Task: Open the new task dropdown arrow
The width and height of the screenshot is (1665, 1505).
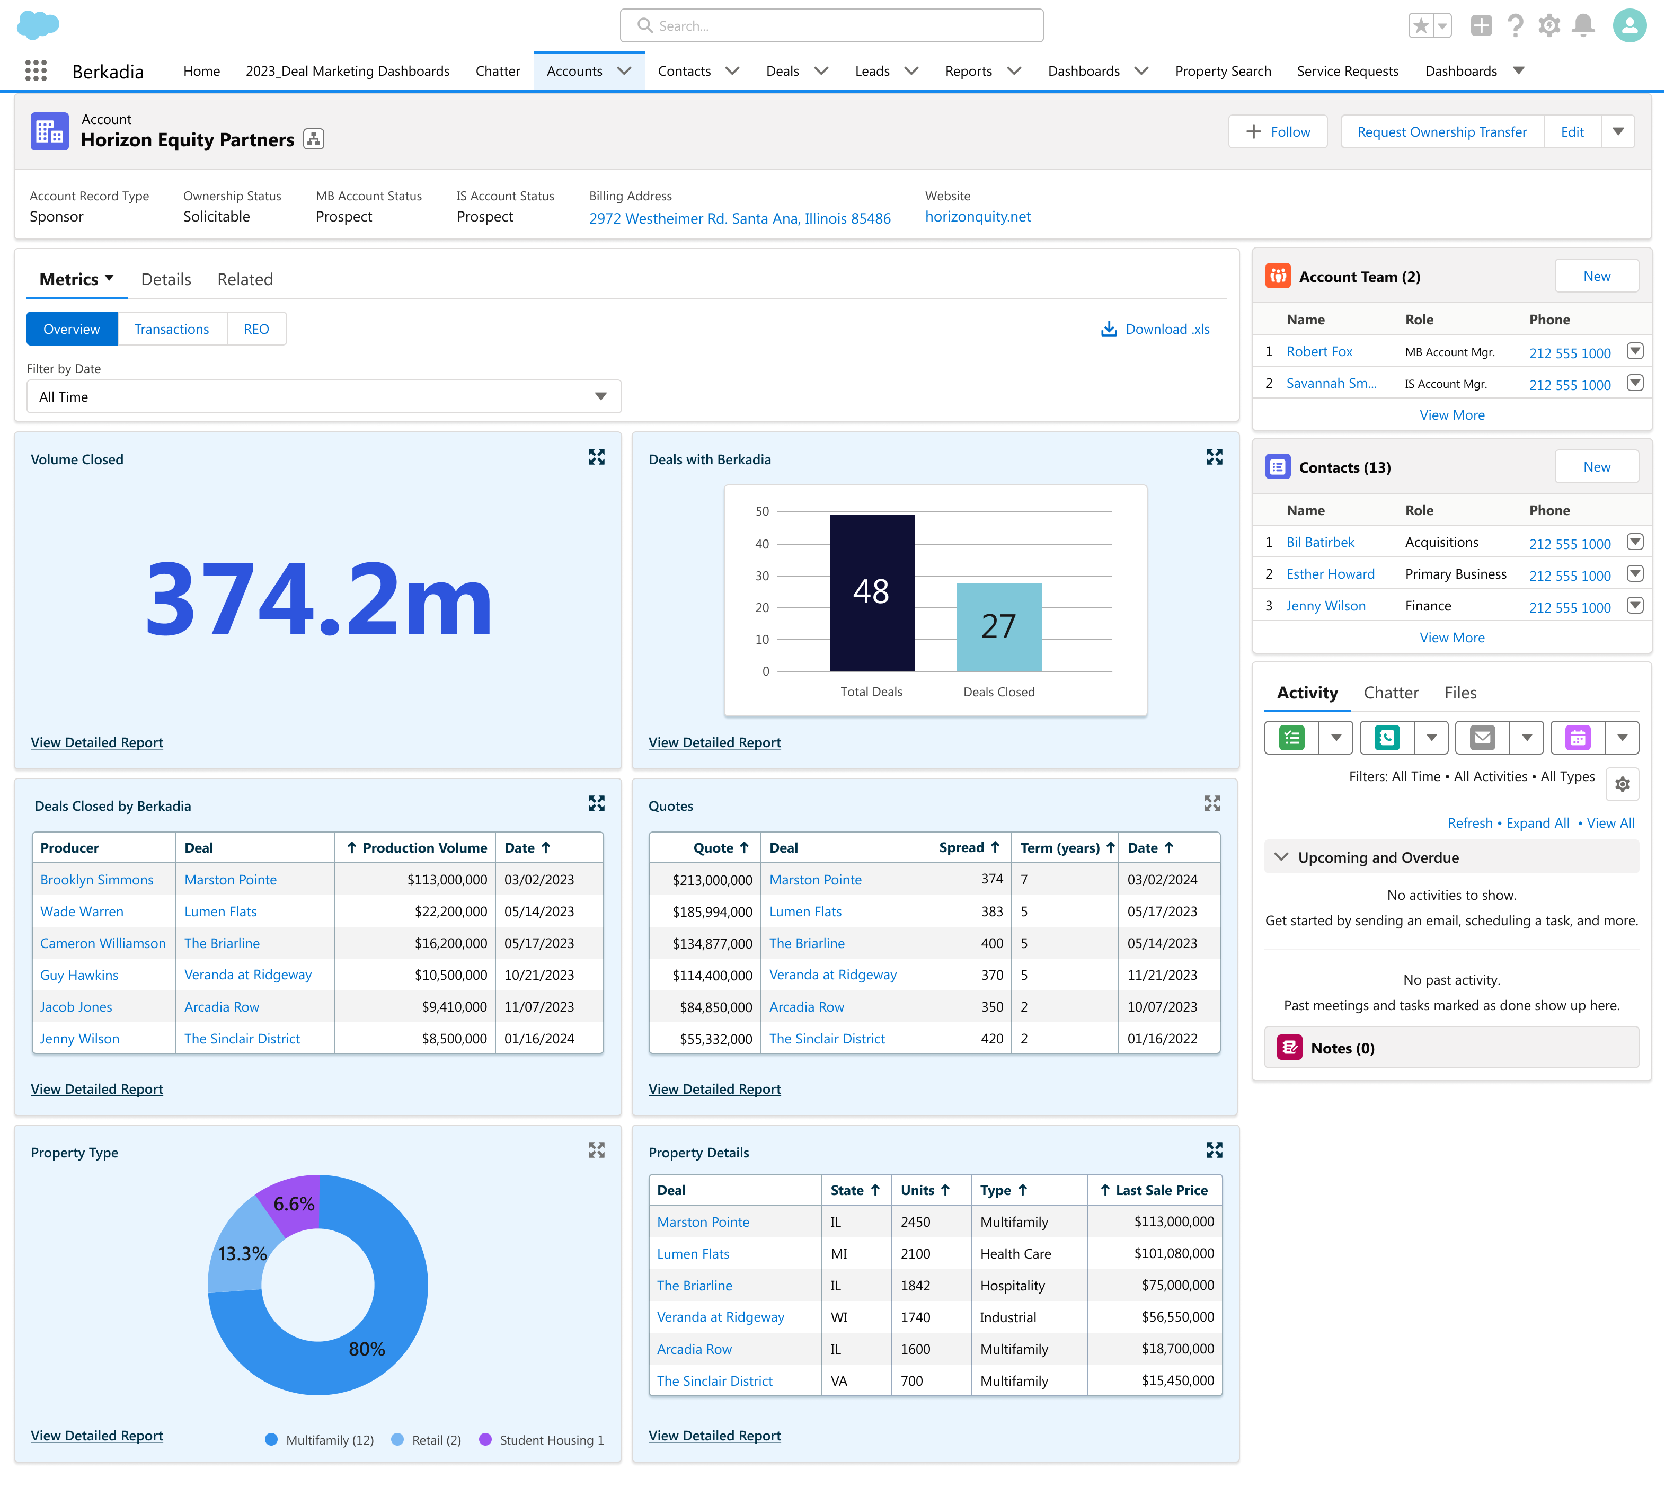Action: point(1335,738)
